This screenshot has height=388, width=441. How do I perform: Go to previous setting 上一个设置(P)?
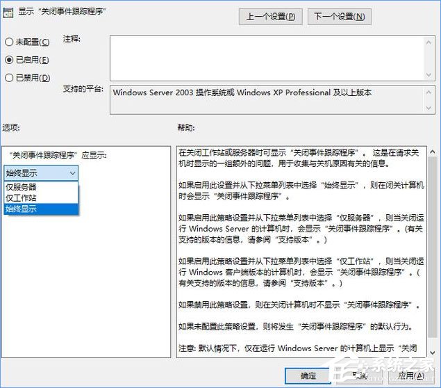tap(271, 17)
